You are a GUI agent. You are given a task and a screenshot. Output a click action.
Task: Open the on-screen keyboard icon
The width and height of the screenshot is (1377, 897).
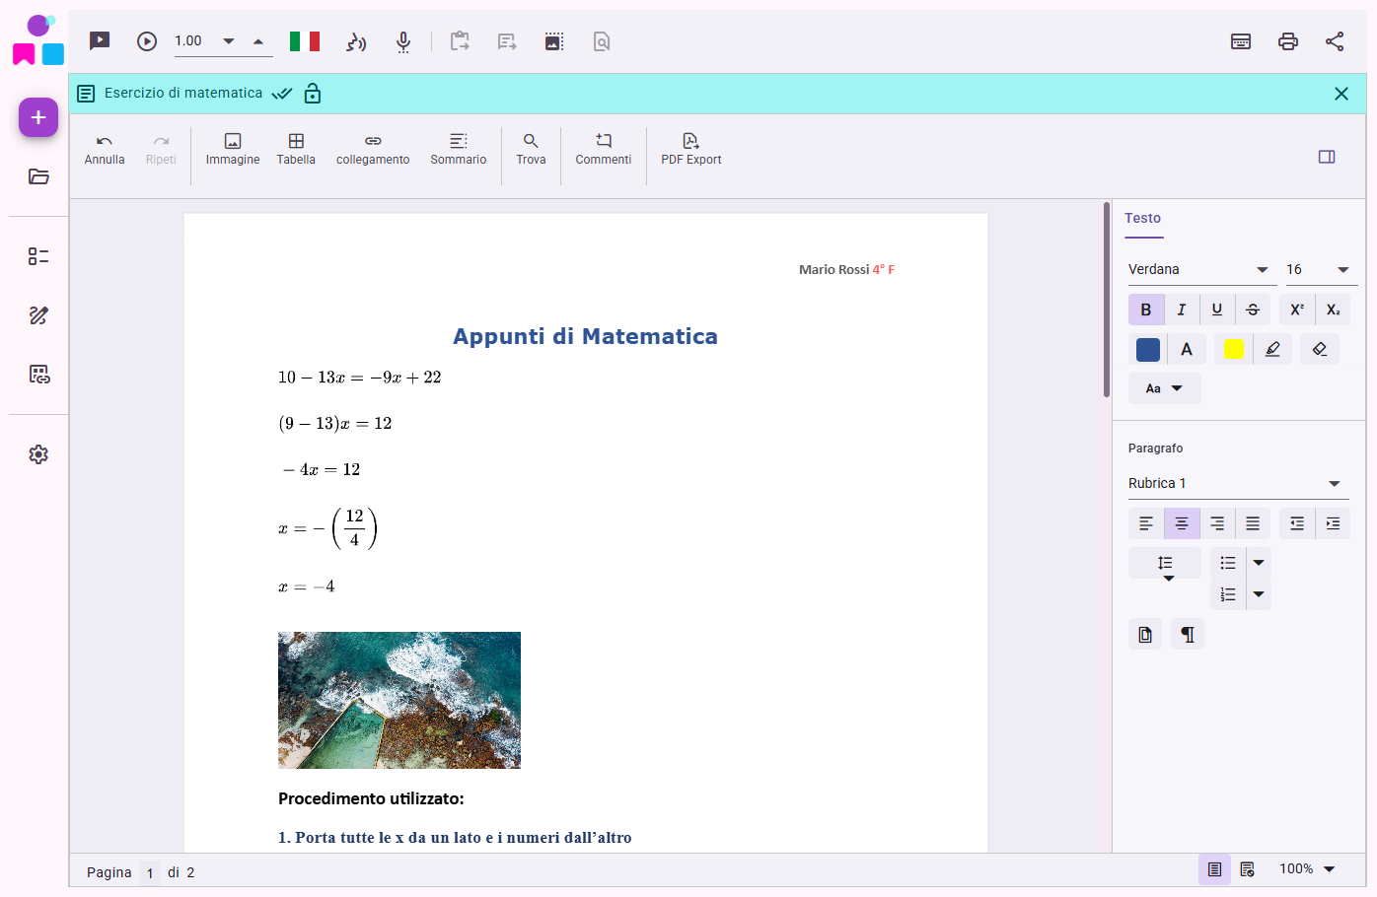click(x=1241, y=41)
